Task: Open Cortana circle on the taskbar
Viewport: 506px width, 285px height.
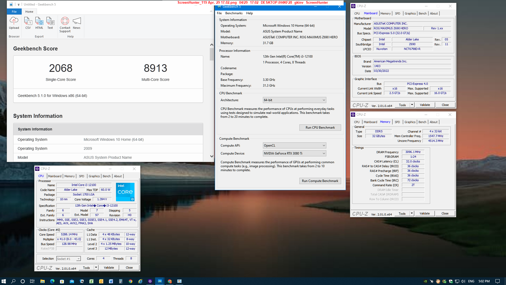Action: point(23,281)
